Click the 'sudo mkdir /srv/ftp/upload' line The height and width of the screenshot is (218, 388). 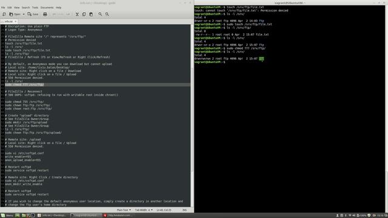click(x=26, y=122)
